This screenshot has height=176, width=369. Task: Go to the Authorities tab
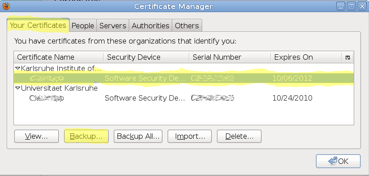click(151, 26)
